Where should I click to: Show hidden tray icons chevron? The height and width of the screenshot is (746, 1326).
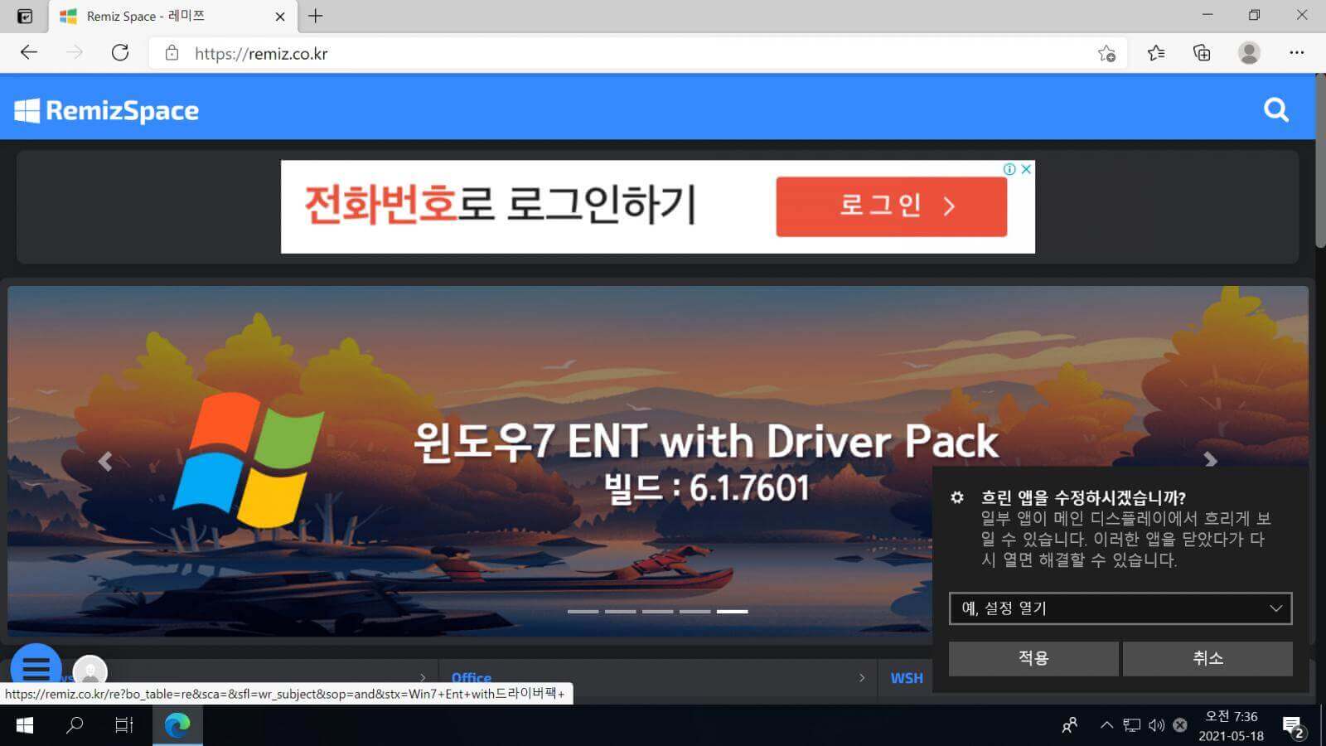1106,725
